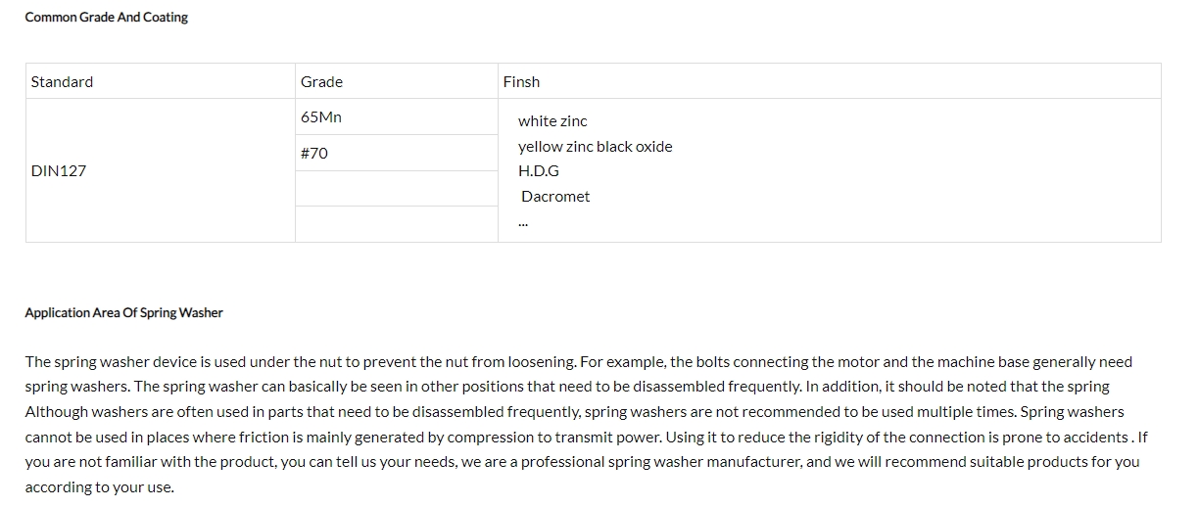Click the 'yellow zinc black oxide' text
Image resolution: width=1199 pixels, height=508 pixels.
click(596, 147)
